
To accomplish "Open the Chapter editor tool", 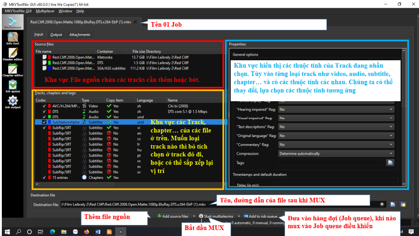I will (x=12, y=70).
